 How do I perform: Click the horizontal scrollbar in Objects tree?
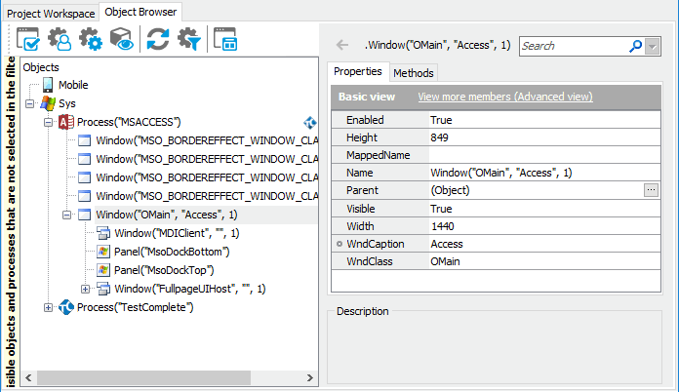(166, 376)
